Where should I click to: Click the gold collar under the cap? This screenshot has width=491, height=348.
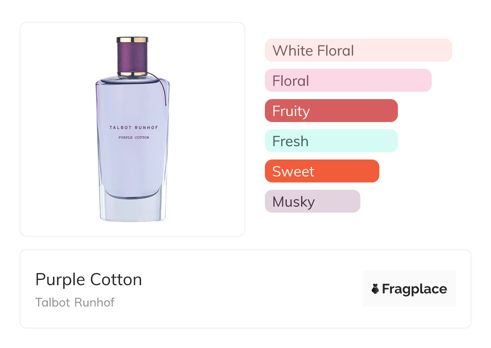pos(132,74)
